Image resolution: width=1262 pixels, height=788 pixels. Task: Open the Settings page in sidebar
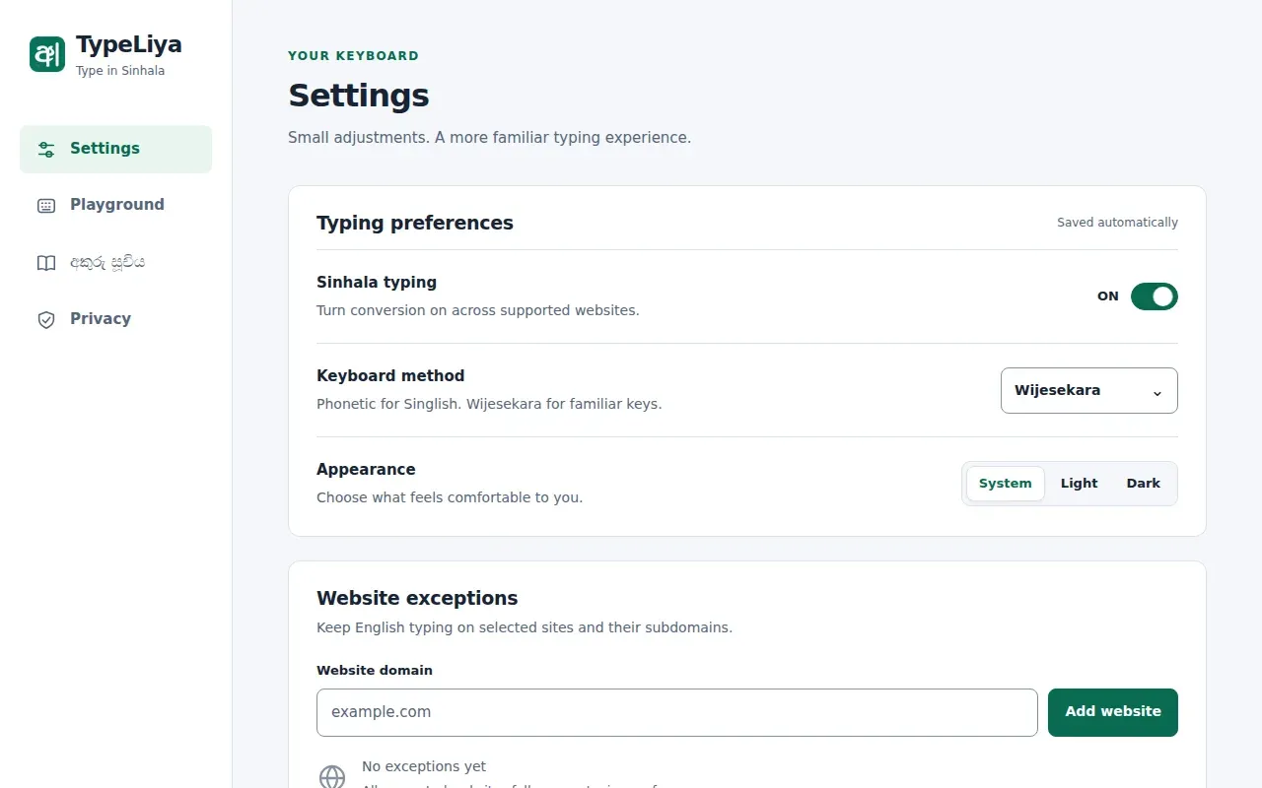[x=115, y=149]
